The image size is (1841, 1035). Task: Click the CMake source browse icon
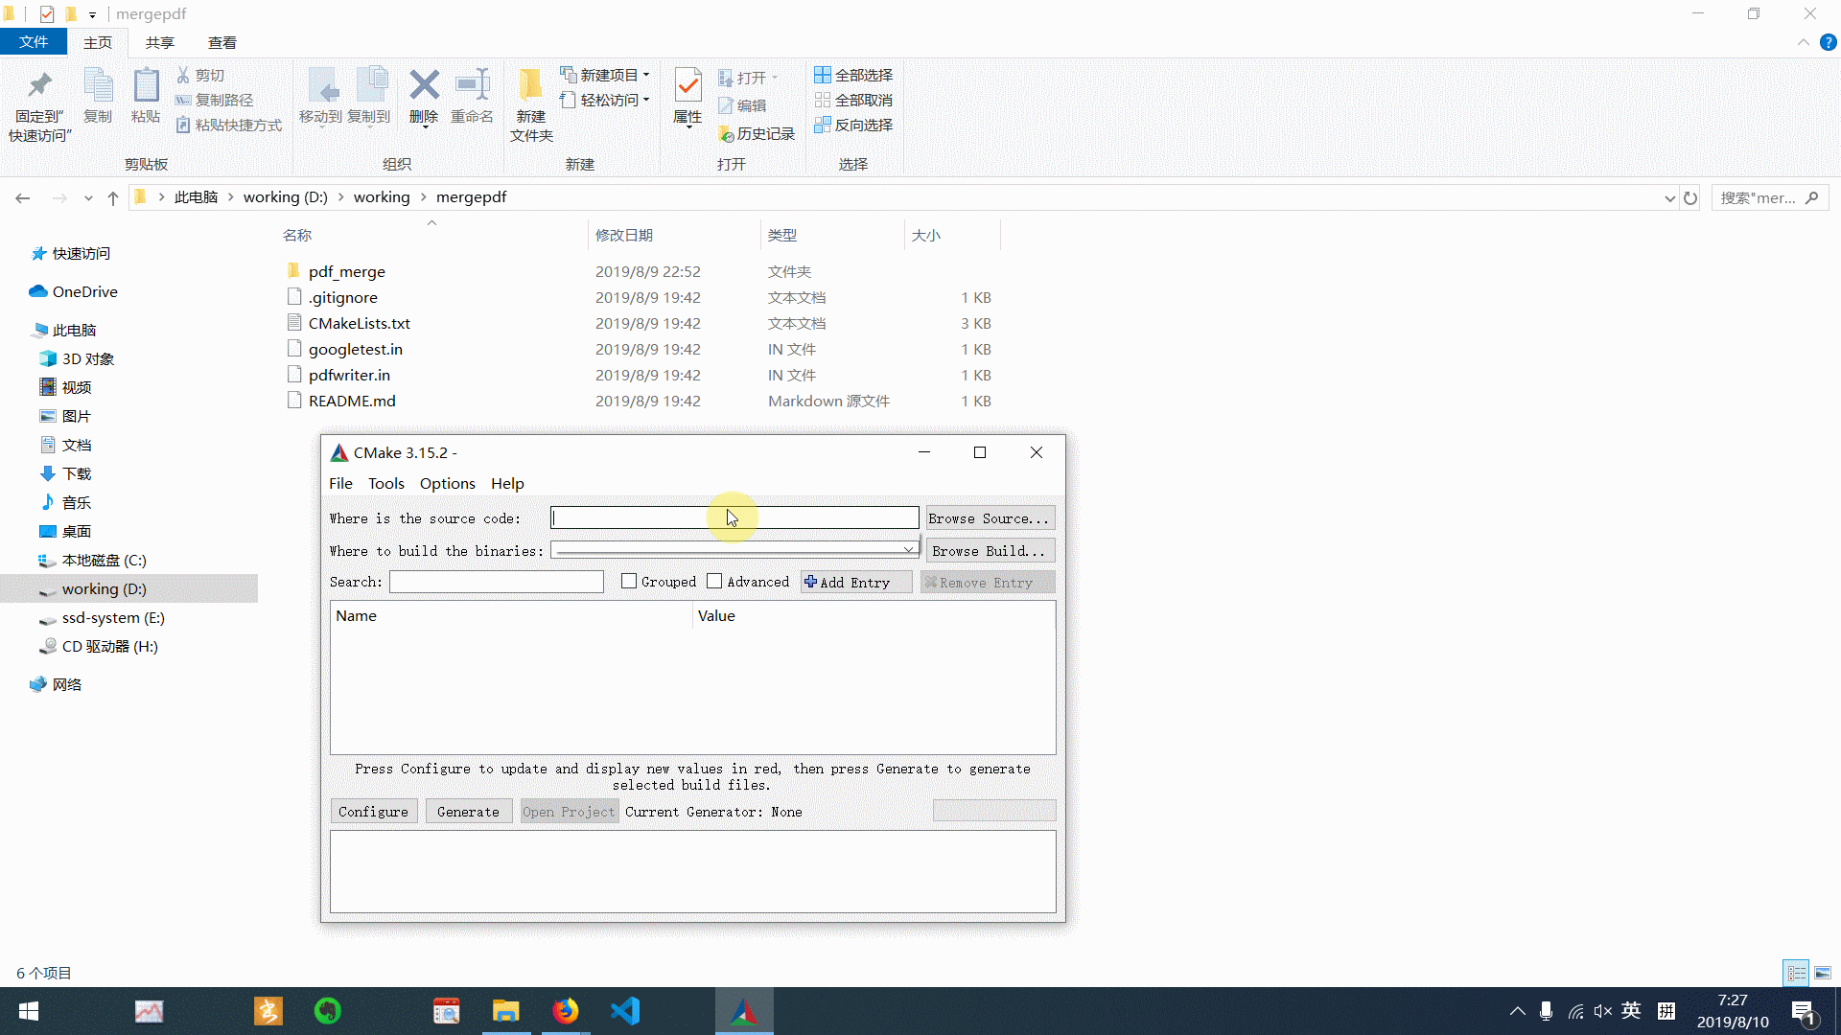pos(989,518)
